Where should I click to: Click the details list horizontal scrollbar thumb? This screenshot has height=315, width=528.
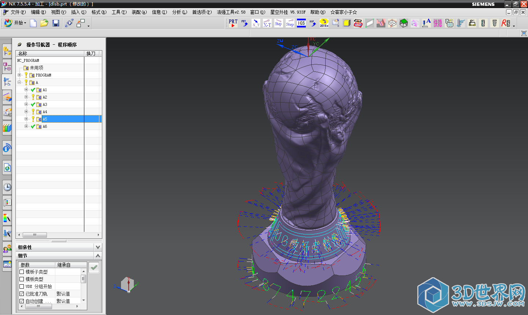pos(38,307)
